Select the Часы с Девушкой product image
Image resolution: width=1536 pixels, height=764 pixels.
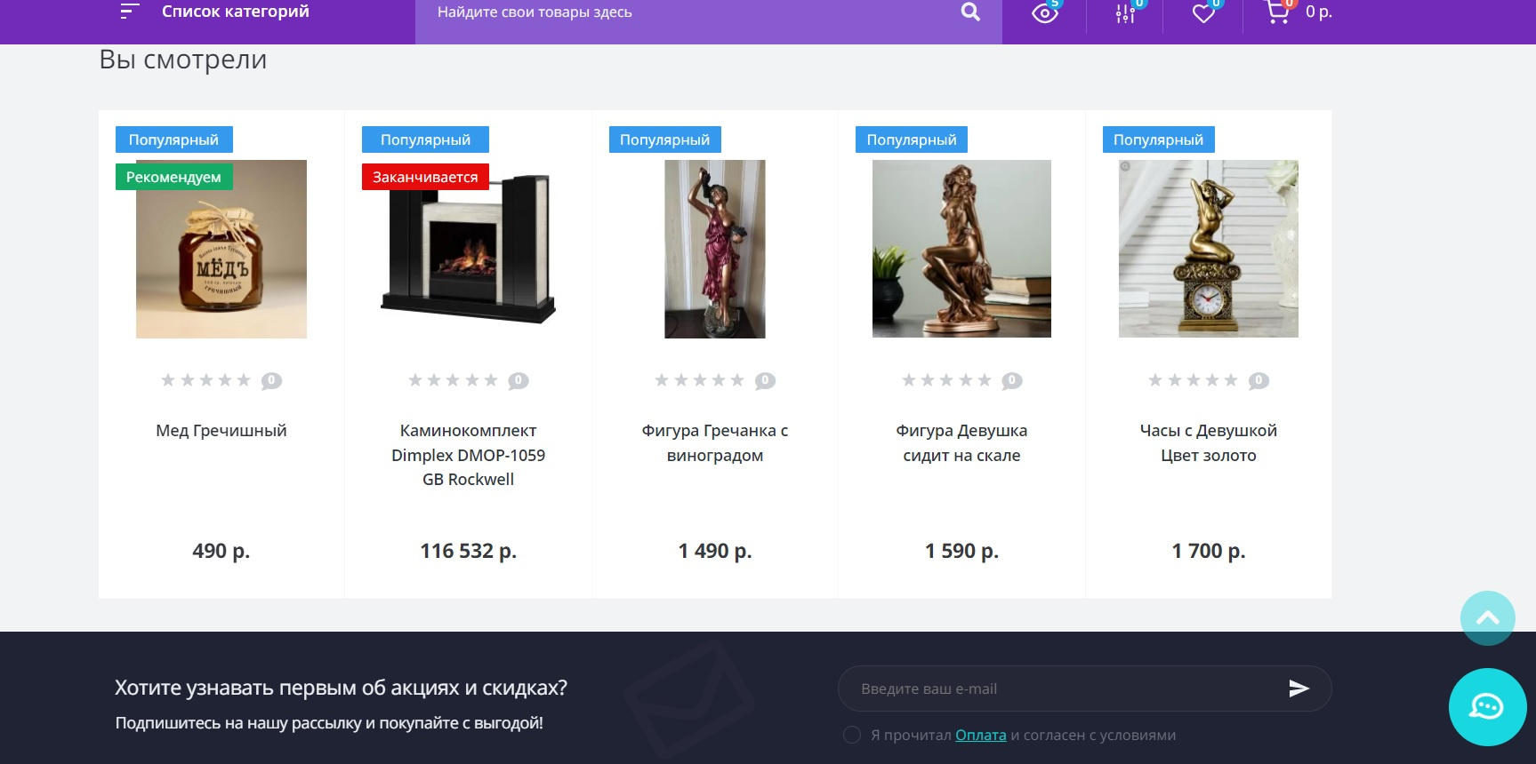(1208, 249)
